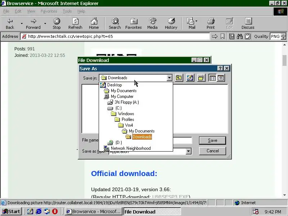This screenshot has height=216, width=288.
Task: Open the Mail button dropdown arrow
Action: click(x=196, y=21)
